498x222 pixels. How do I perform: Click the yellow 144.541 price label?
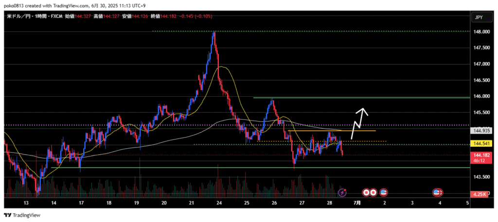click(x=482, y=144)
